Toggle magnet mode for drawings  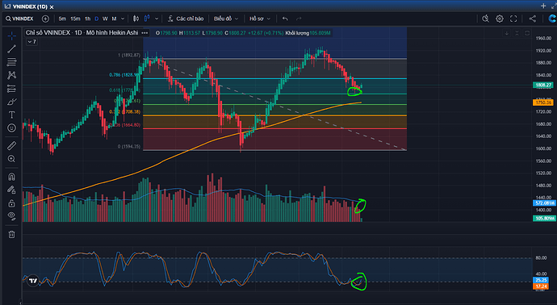click(12, 177)
